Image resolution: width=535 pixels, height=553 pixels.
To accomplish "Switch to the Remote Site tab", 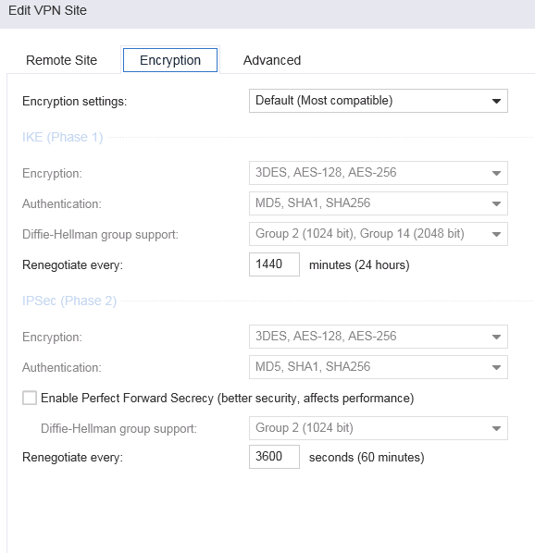I will (x=61, y=60).
